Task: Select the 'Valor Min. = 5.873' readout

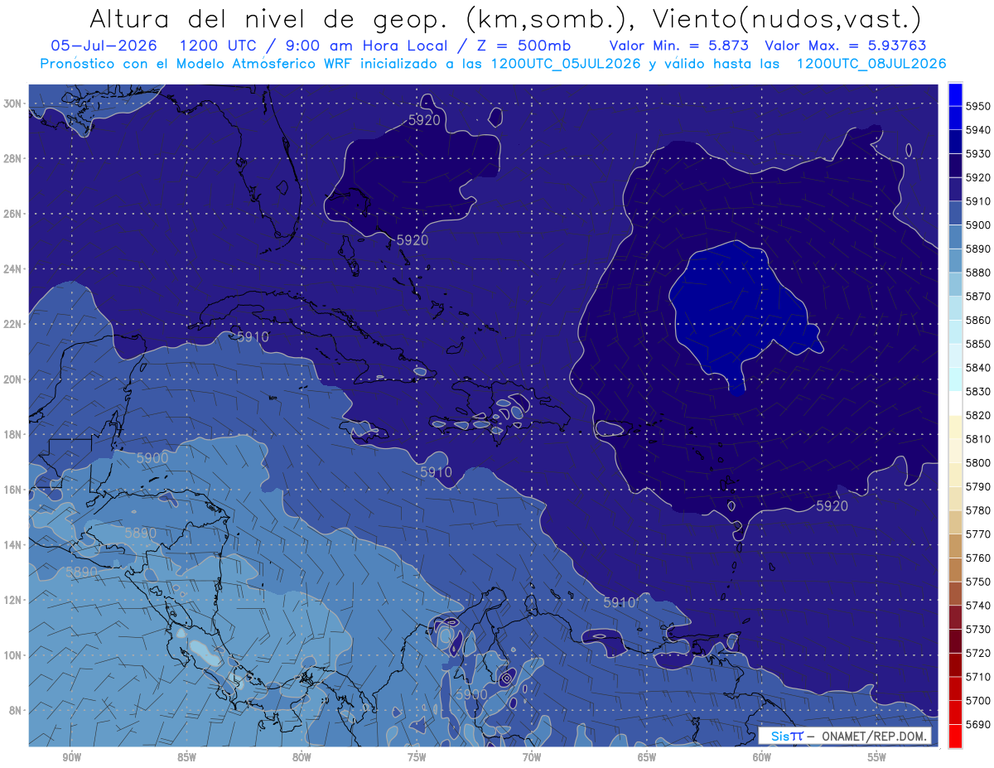Action: click(679, 46)
